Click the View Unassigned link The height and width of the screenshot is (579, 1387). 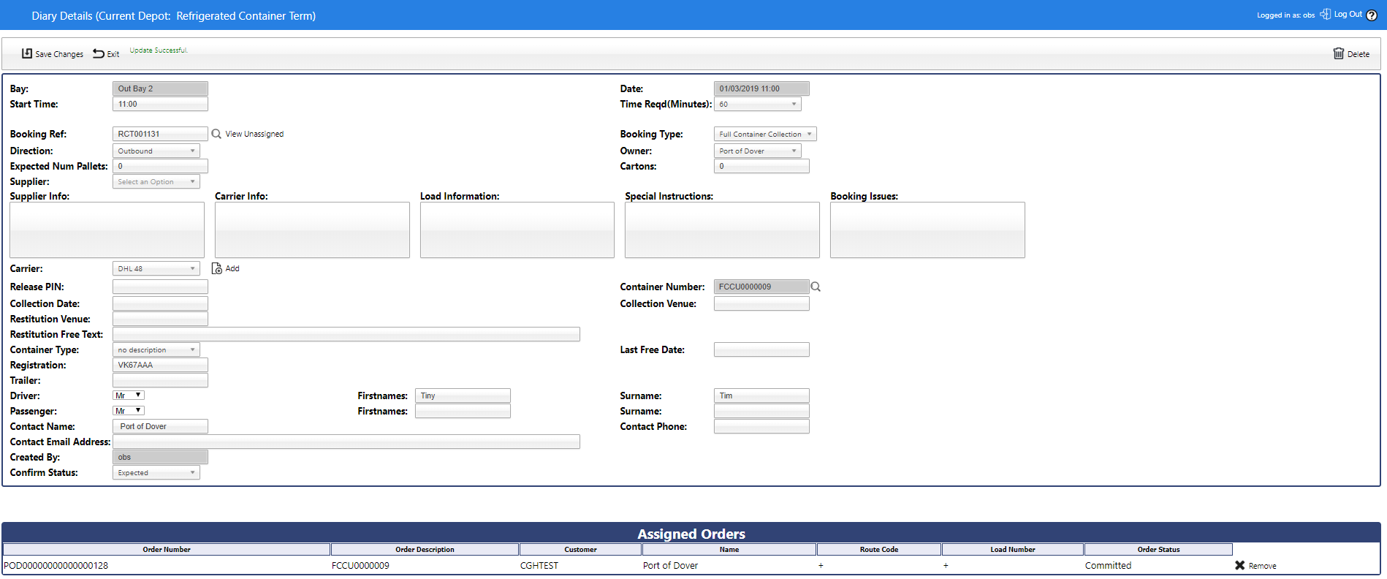point(254,134)
